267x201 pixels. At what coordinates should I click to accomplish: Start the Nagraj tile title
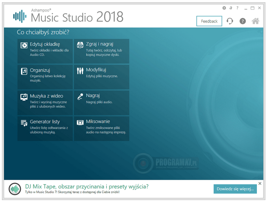pyautogui.click(x=93, y=96)
